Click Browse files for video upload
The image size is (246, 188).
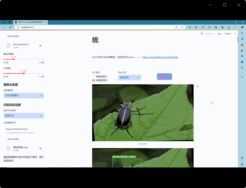[x=13, y=139]
